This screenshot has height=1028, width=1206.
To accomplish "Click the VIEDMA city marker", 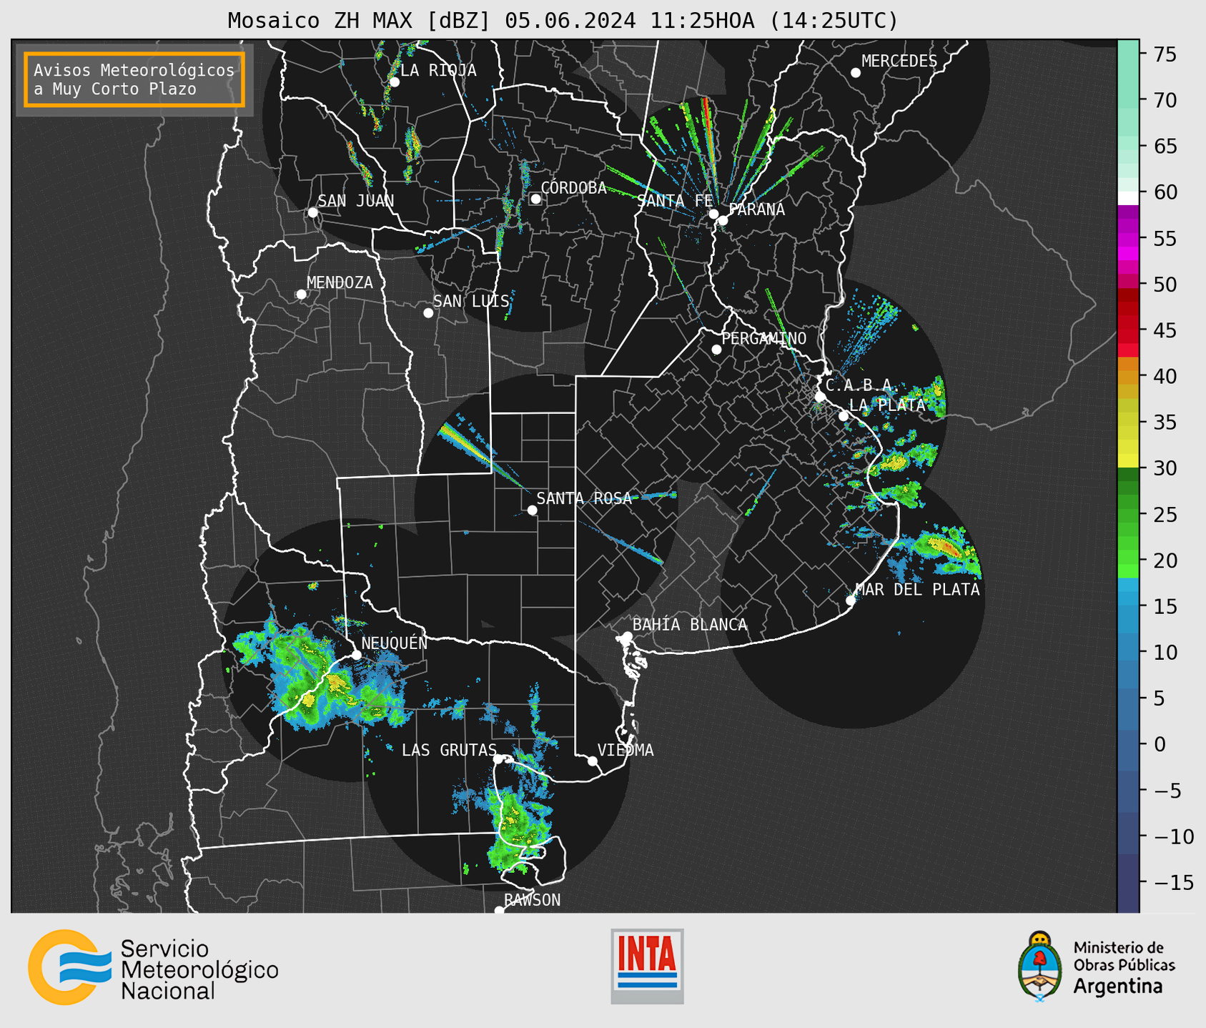I will 593,761.
